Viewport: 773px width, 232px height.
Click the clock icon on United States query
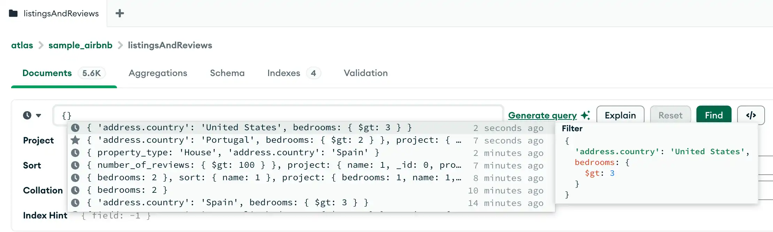tap(75, 127)
